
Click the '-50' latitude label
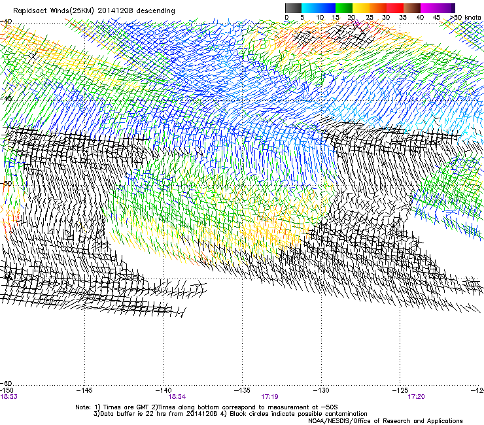6,183
